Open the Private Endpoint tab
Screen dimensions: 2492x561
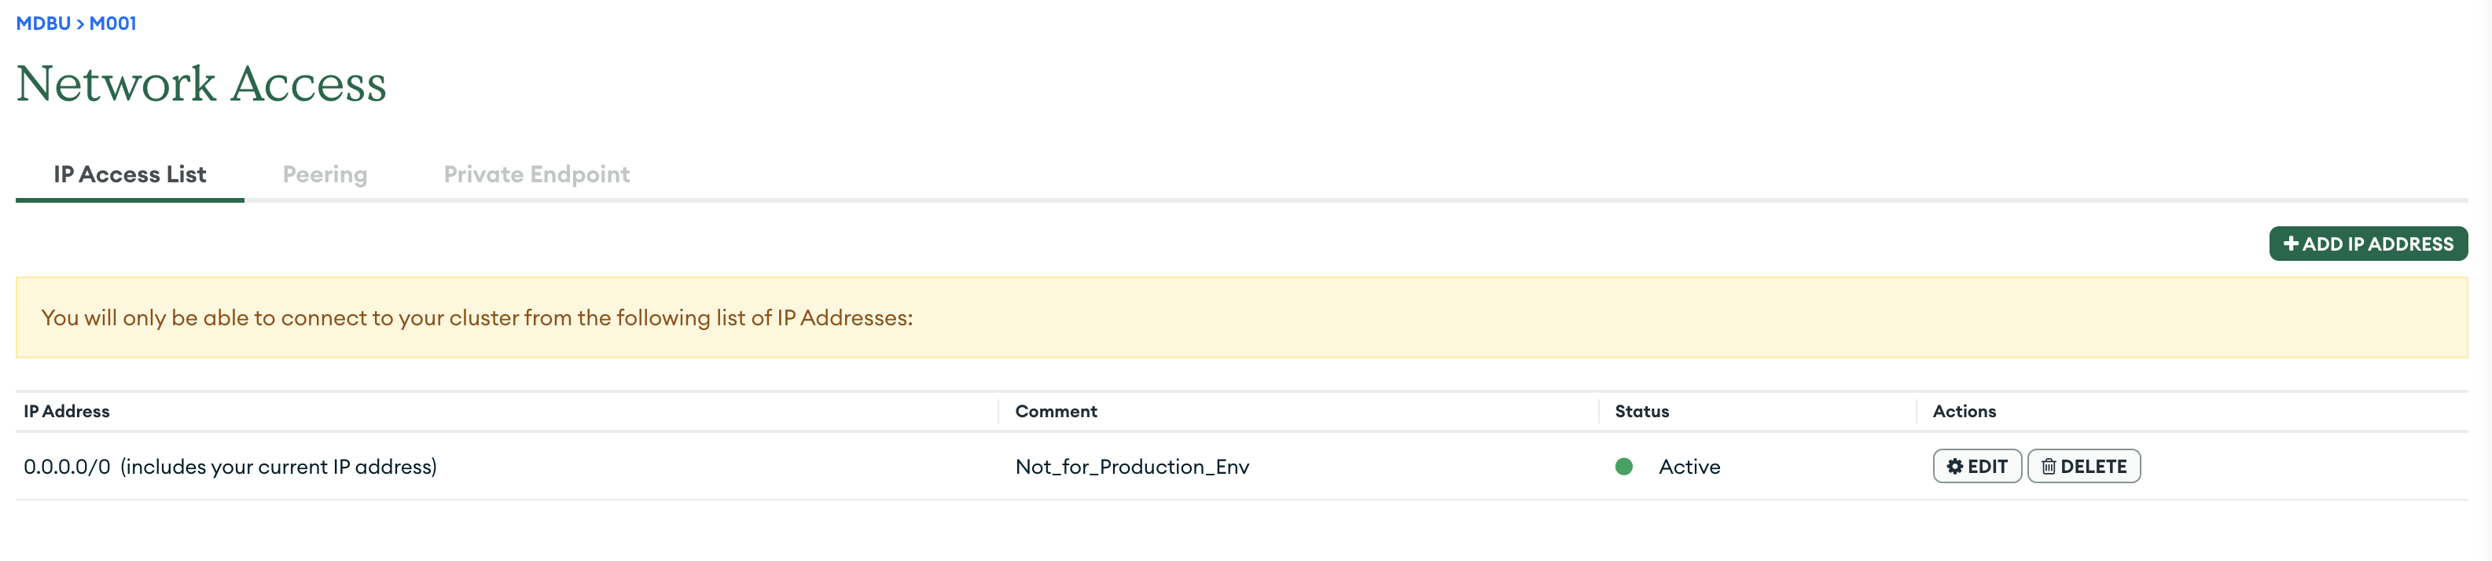click(536, 174)
